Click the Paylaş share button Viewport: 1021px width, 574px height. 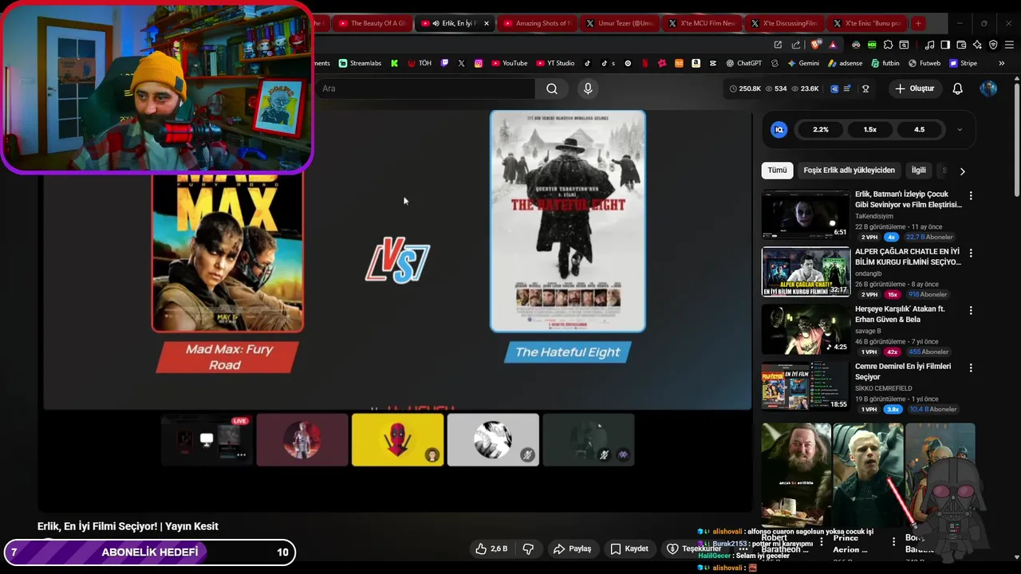pos(573,548)
